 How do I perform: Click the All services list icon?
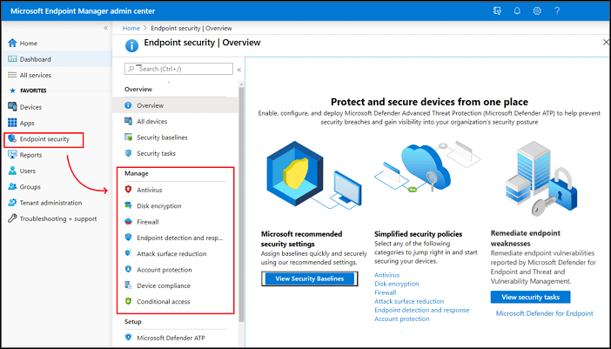[12, 75]
